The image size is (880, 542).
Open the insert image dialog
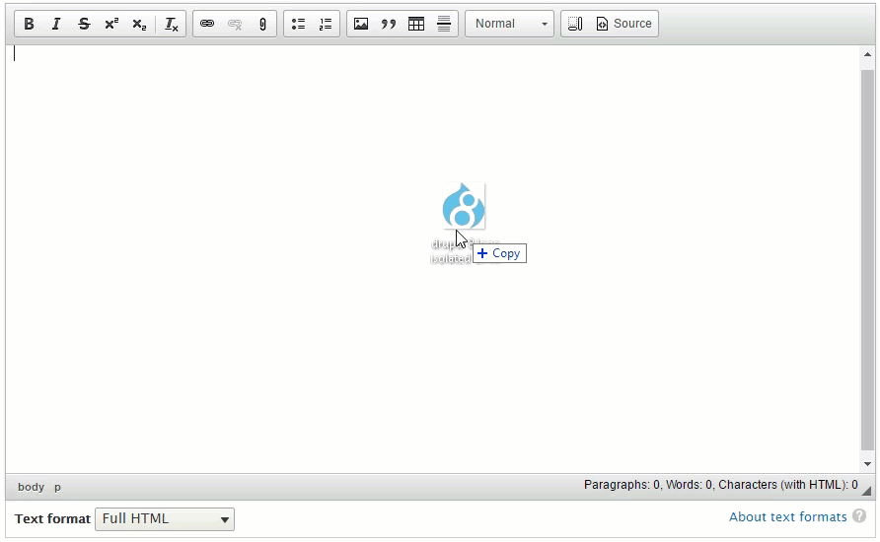(361, 24)
